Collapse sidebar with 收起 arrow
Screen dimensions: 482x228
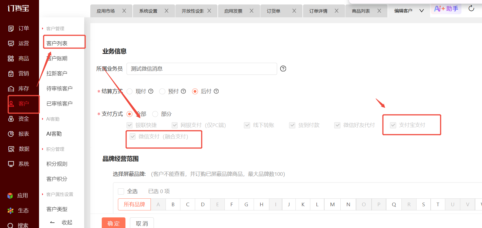pyautogui.click(x=52, y=222)
